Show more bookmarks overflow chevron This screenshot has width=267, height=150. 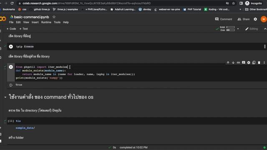[x=240, y=9]
